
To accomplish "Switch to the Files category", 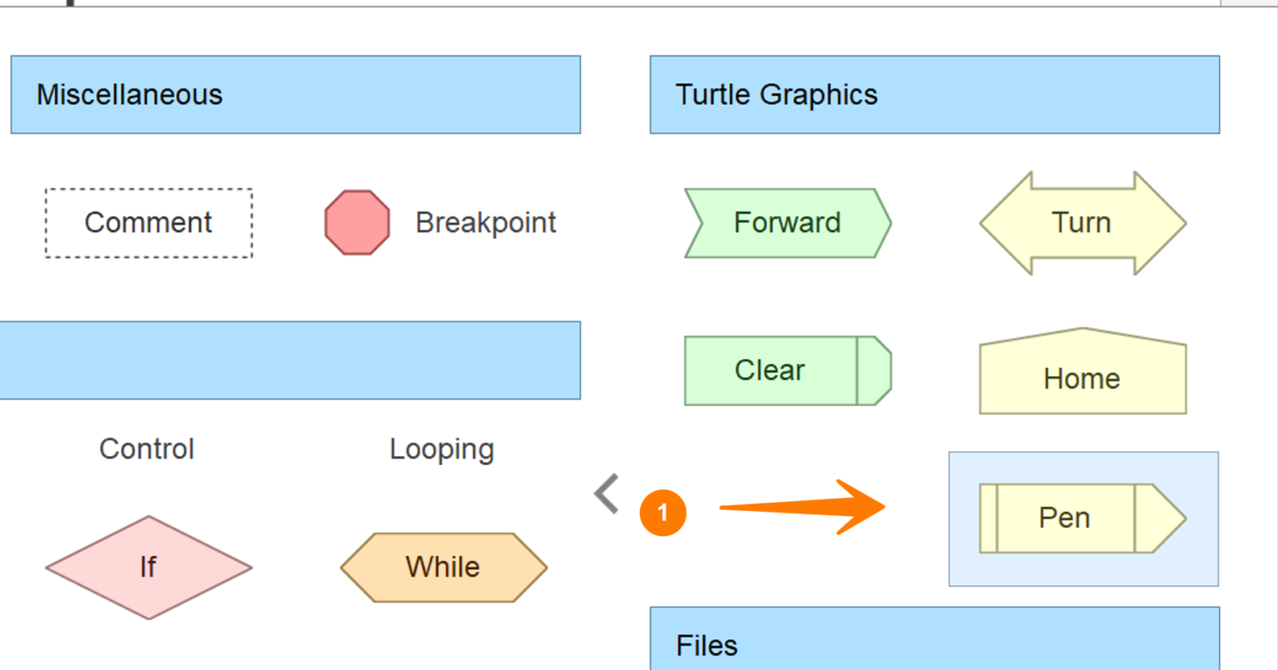I will (934, 644).
